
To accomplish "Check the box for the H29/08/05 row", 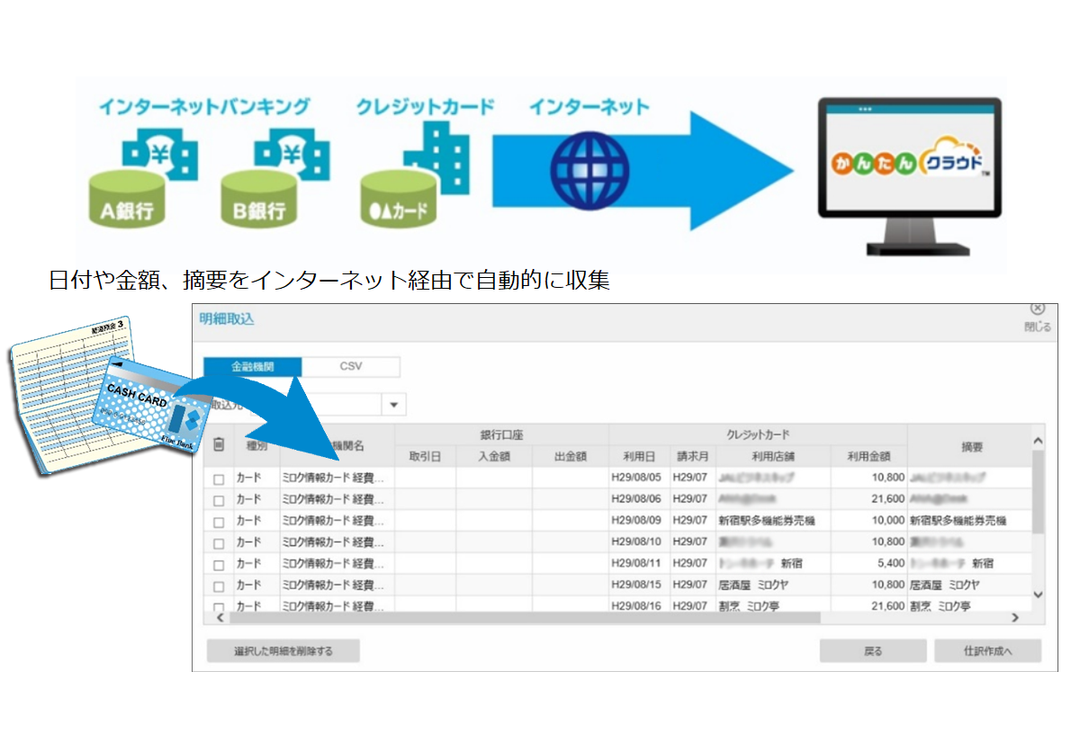I will tap(219, 479).
